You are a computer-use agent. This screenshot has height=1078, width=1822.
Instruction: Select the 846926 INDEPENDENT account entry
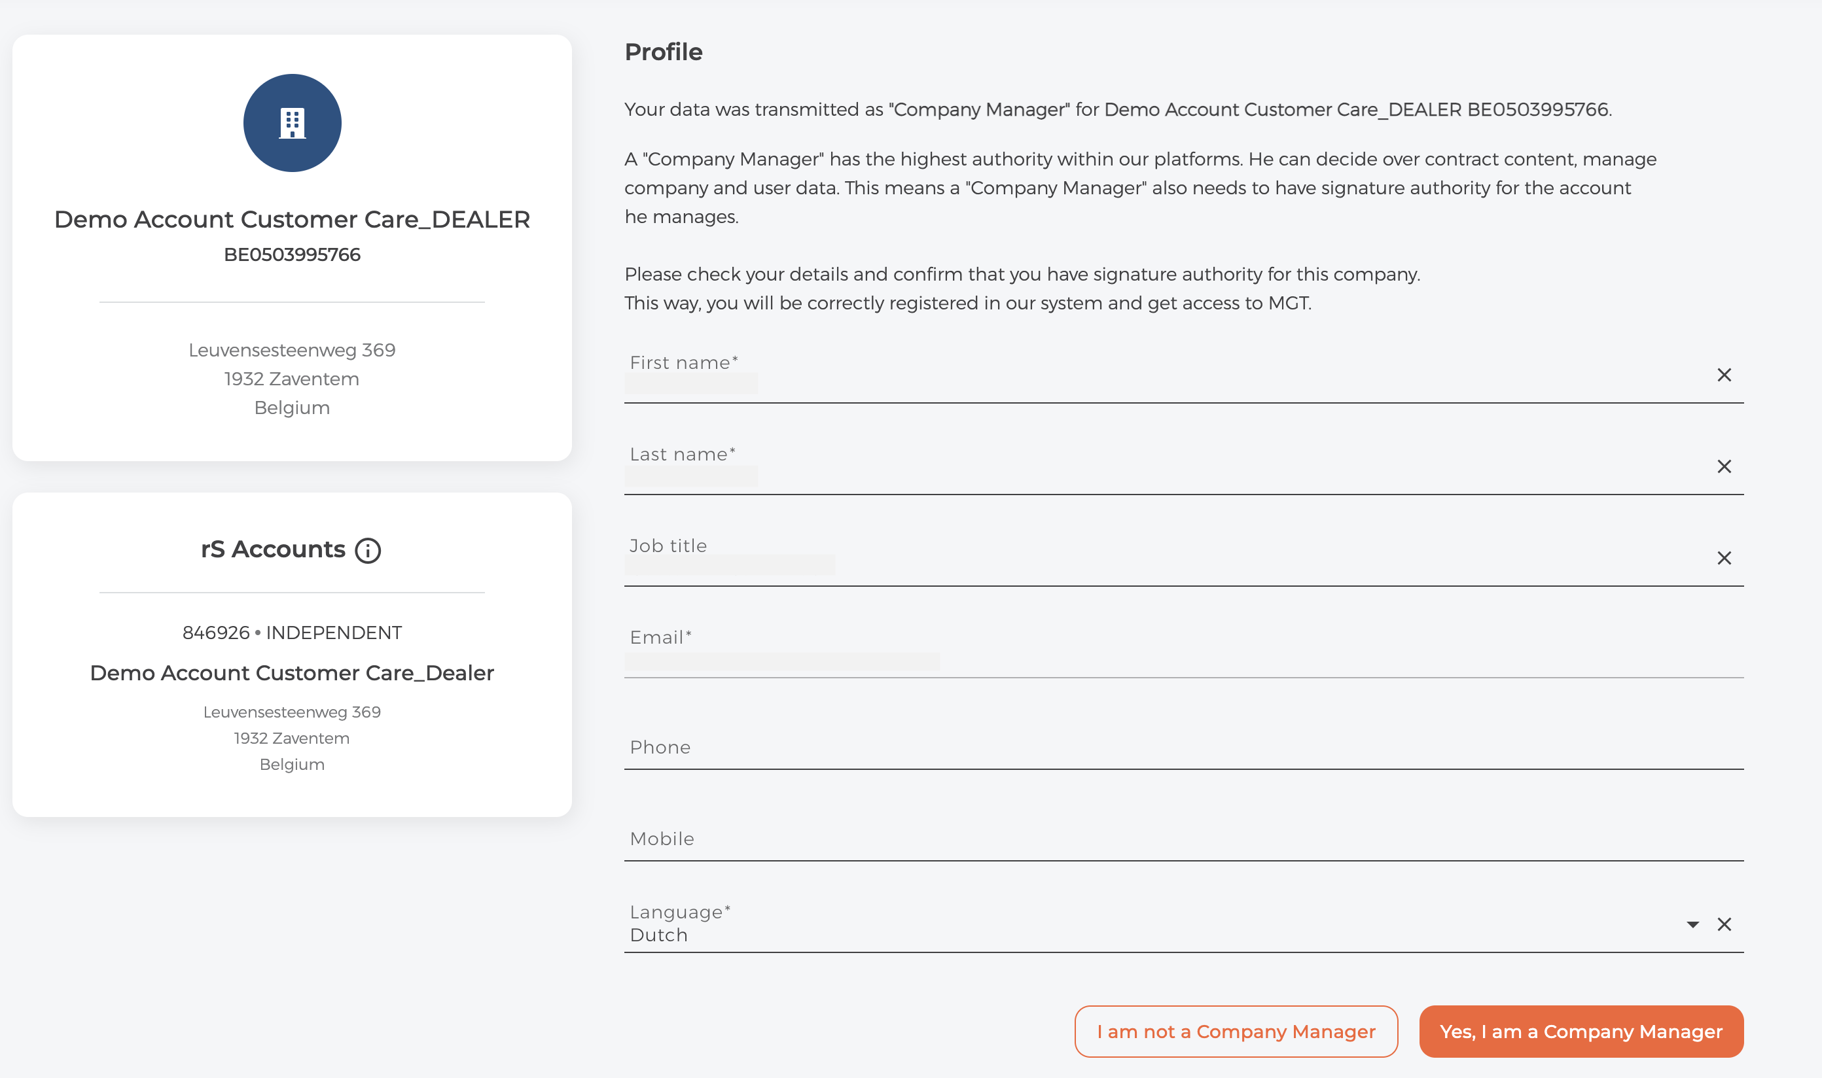click(x=292, y=633)
